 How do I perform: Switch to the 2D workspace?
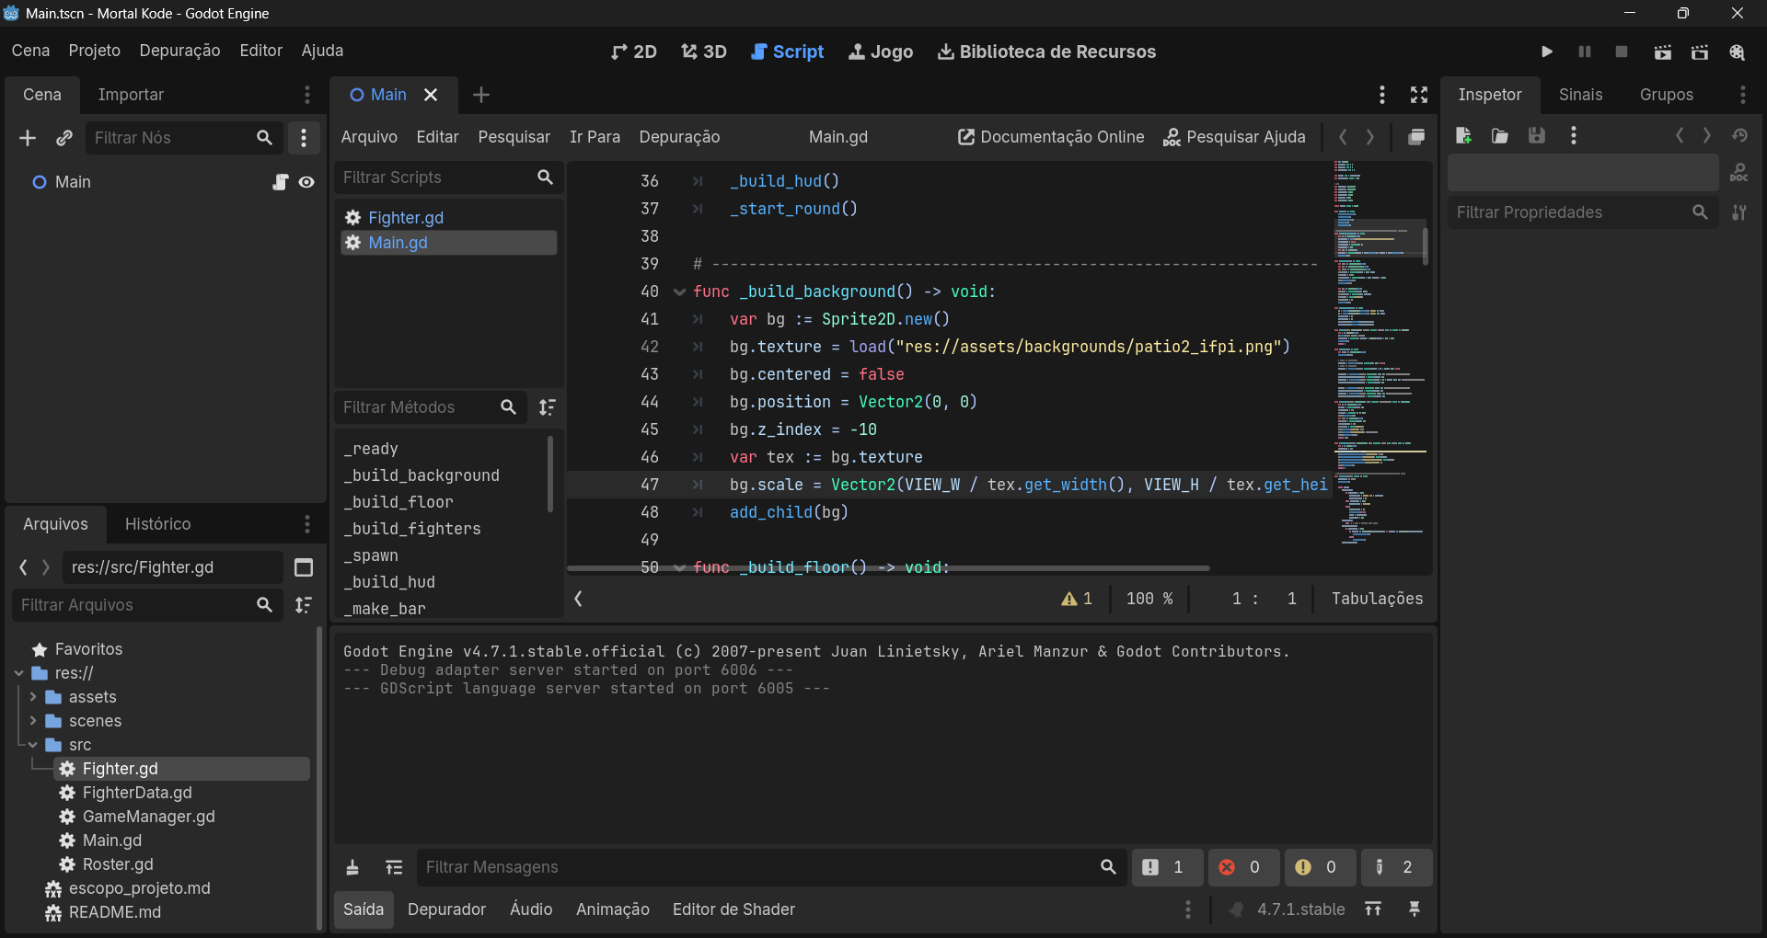click(x=634, y=51)
